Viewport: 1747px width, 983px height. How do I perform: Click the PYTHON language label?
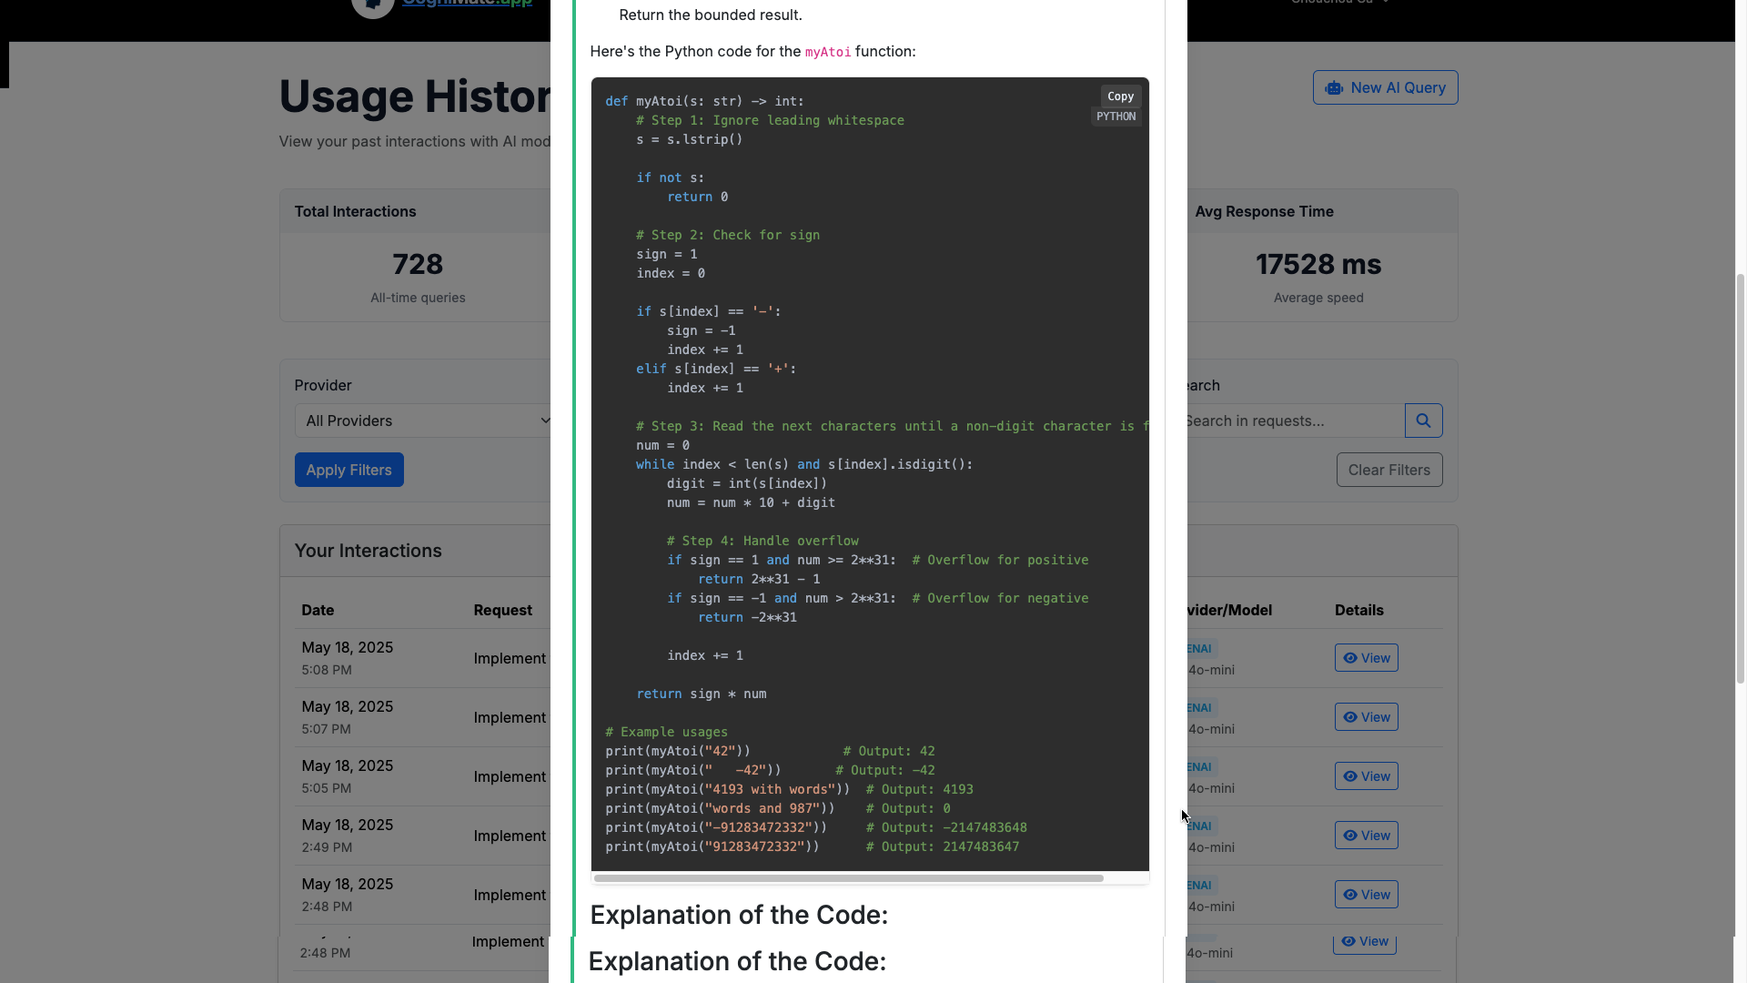[1116, 117]
